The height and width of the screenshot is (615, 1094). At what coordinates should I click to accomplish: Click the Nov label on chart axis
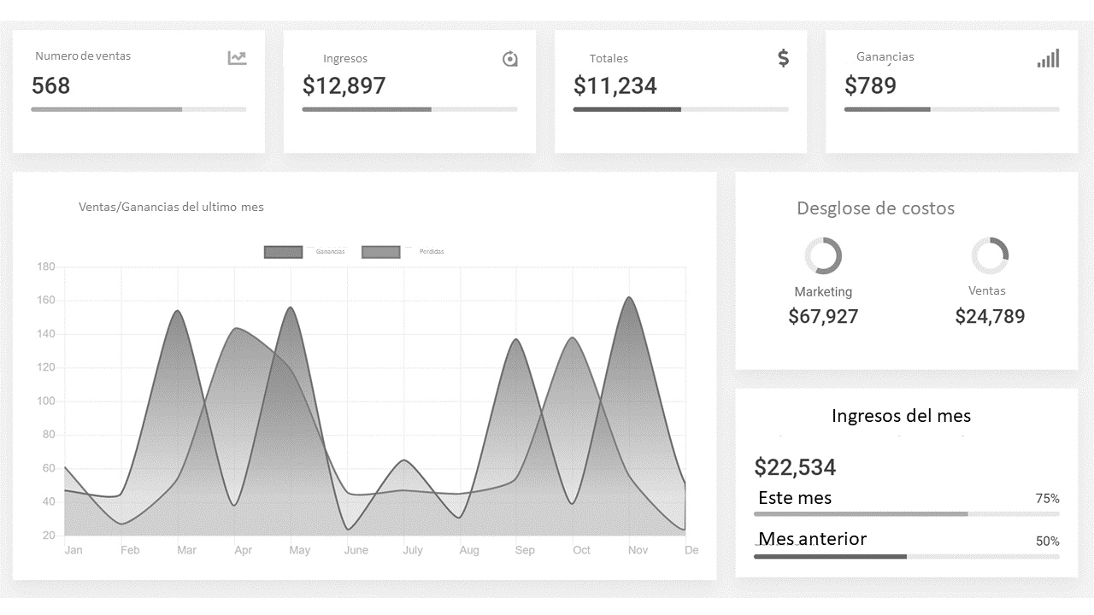(638, 550)
